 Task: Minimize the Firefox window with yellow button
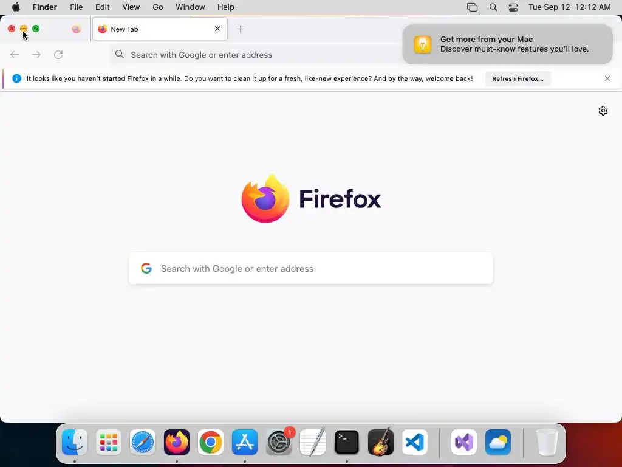tap(24, 29)
